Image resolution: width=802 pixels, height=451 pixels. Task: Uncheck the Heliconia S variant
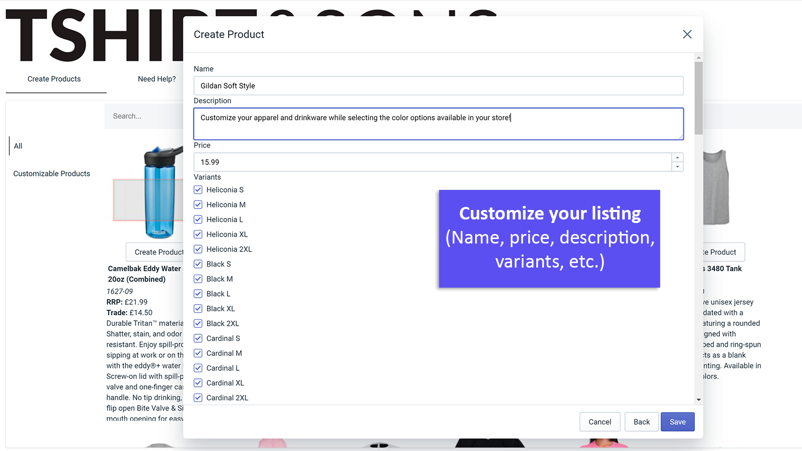(198, 190)
